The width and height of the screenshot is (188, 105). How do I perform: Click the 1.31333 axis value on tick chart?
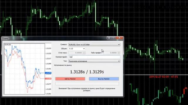point(48,48)
